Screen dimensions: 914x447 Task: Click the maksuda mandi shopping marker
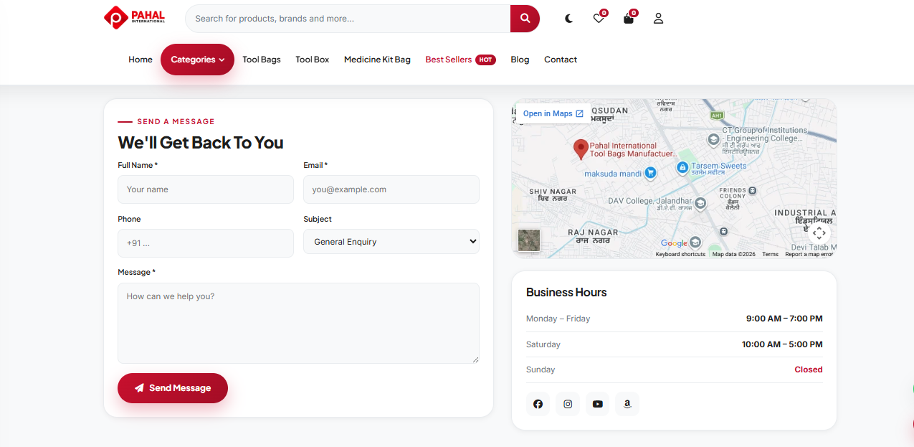tap(650, 173)
